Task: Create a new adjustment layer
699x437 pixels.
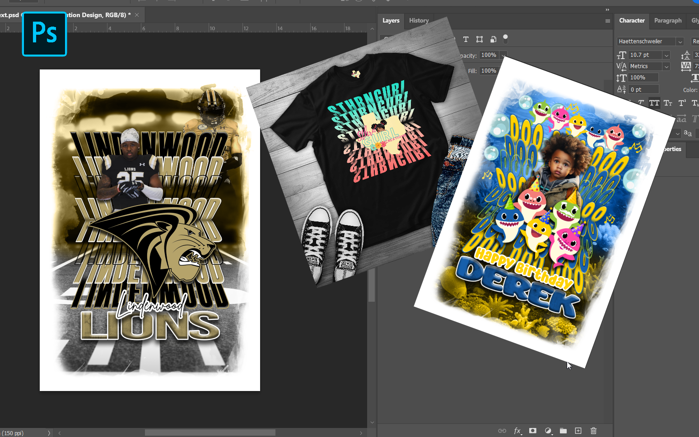Action: pyautogui.click(x=548, y=431)
